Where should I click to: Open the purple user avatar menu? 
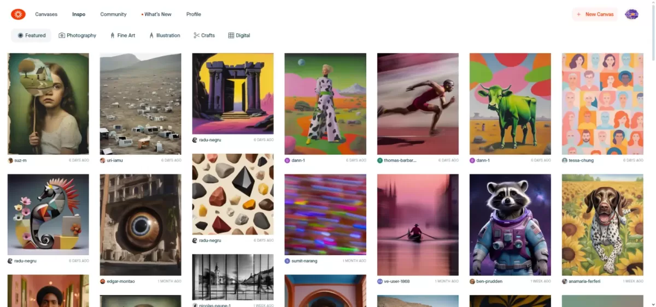point(631,14)
